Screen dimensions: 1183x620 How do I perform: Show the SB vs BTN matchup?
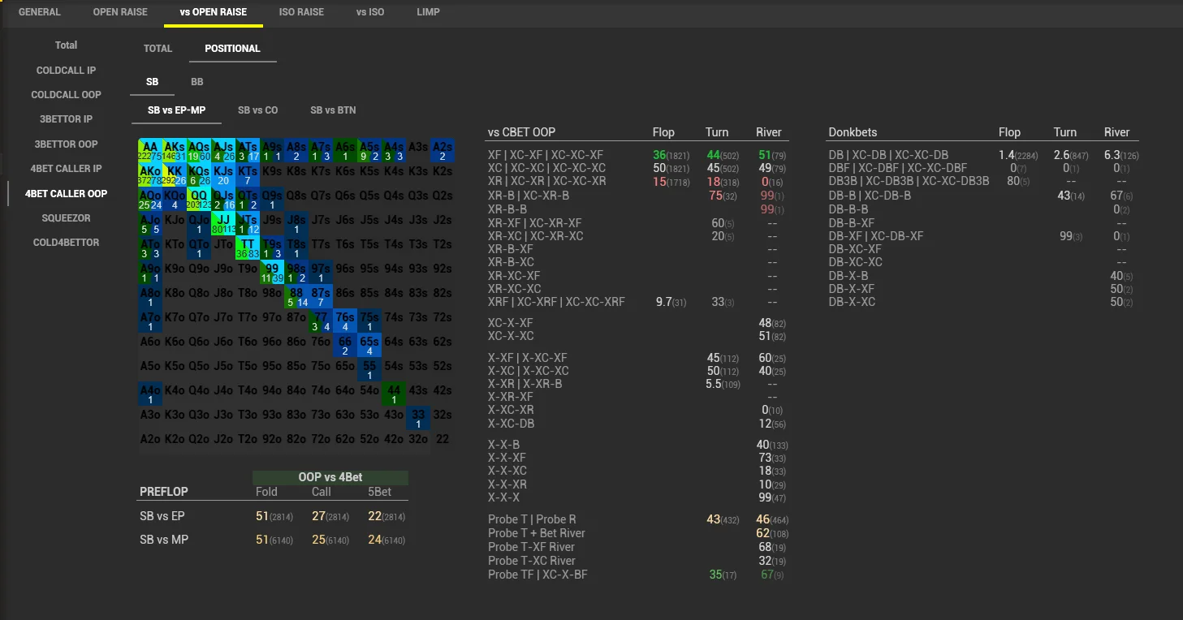(333, 110)
